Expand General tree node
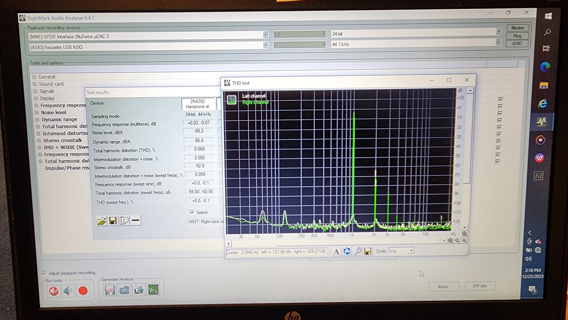This screenshot has width=568, height=320. (34, 77)
